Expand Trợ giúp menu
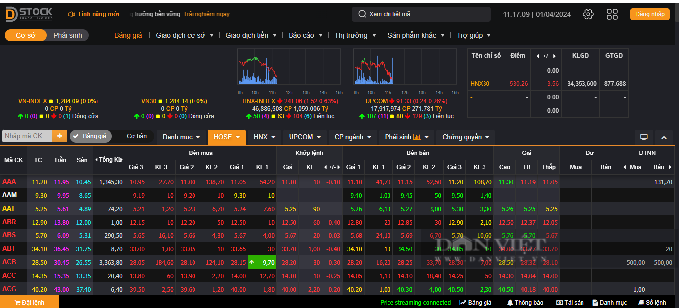This screenshot has height=308, width=679. 474,35
